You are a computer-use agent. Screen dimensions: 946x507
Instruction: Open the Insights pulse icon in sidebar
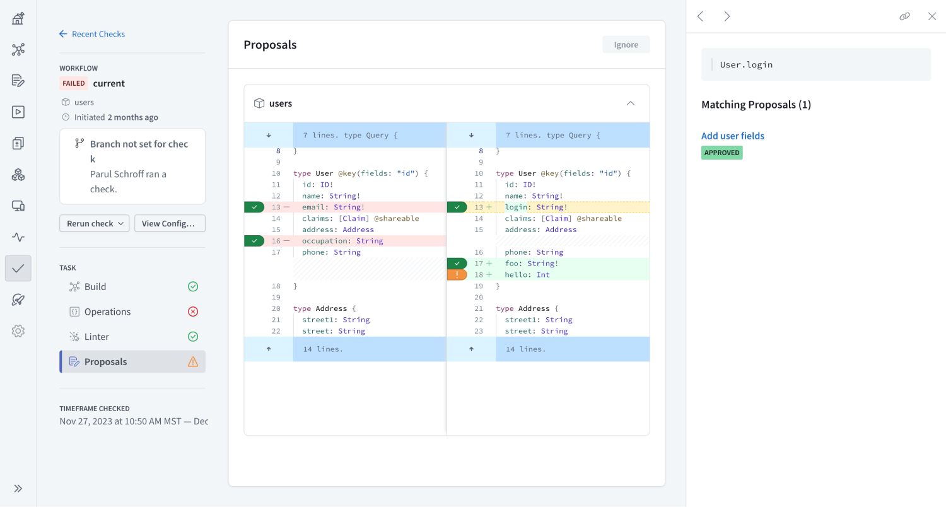click(18, 237)
